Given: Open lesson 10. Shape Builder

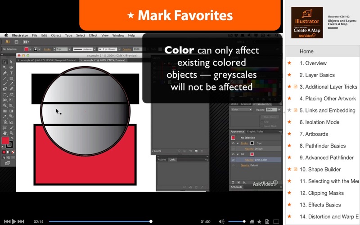Looking at the screenshot, I should point(320,170).
